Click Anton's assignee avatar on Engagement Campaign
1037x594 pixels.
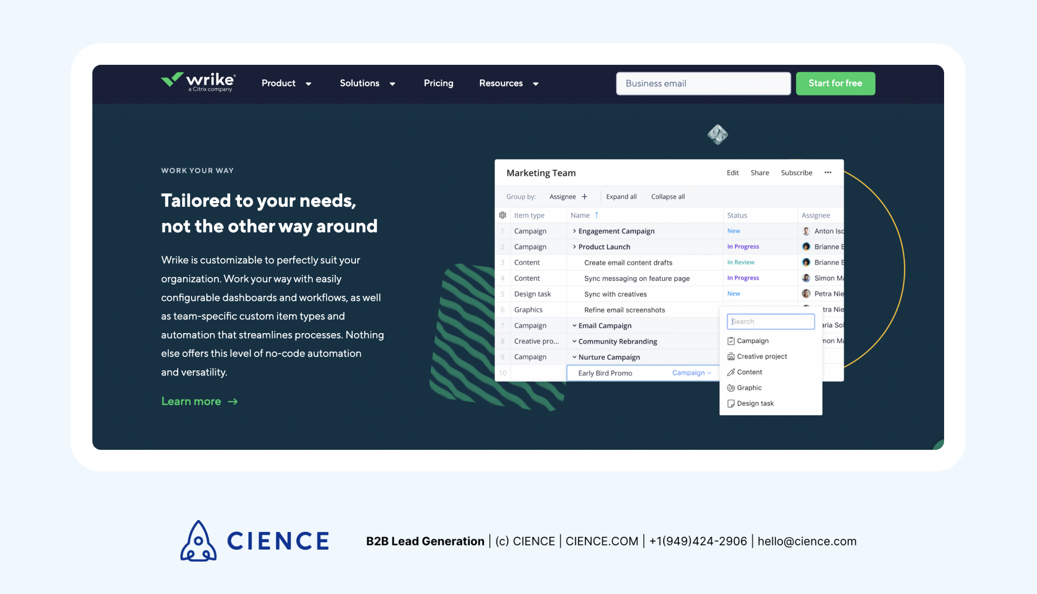[805, 231]
